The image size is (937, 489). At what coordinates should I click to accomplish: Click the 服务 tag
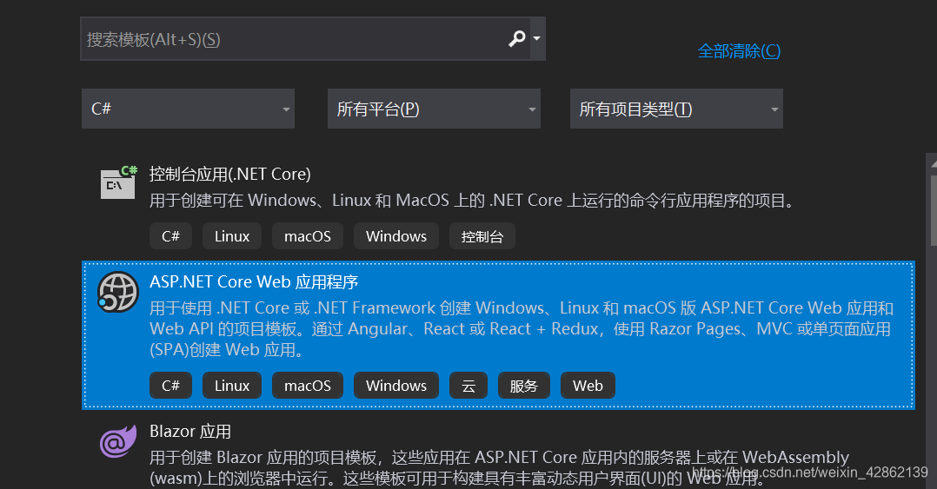[523, 385]
